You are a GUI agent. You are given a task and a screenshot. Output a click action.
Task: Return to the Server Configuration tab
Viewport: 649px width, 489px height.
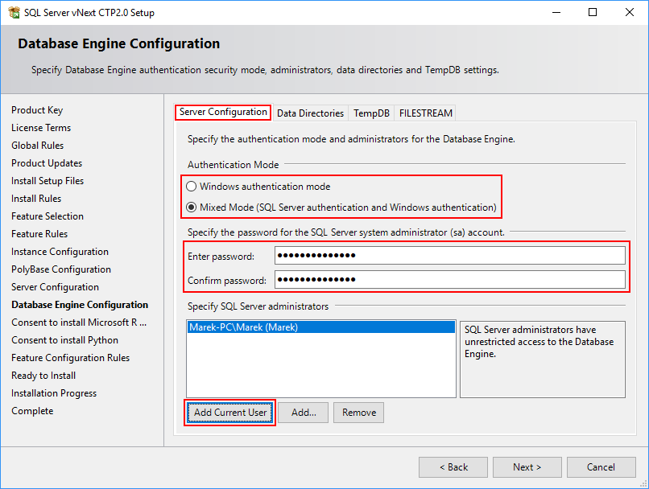223,113
